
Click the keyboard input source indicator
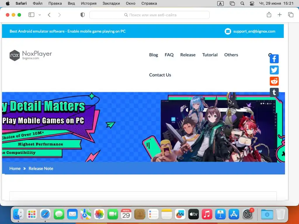[220, 3]
